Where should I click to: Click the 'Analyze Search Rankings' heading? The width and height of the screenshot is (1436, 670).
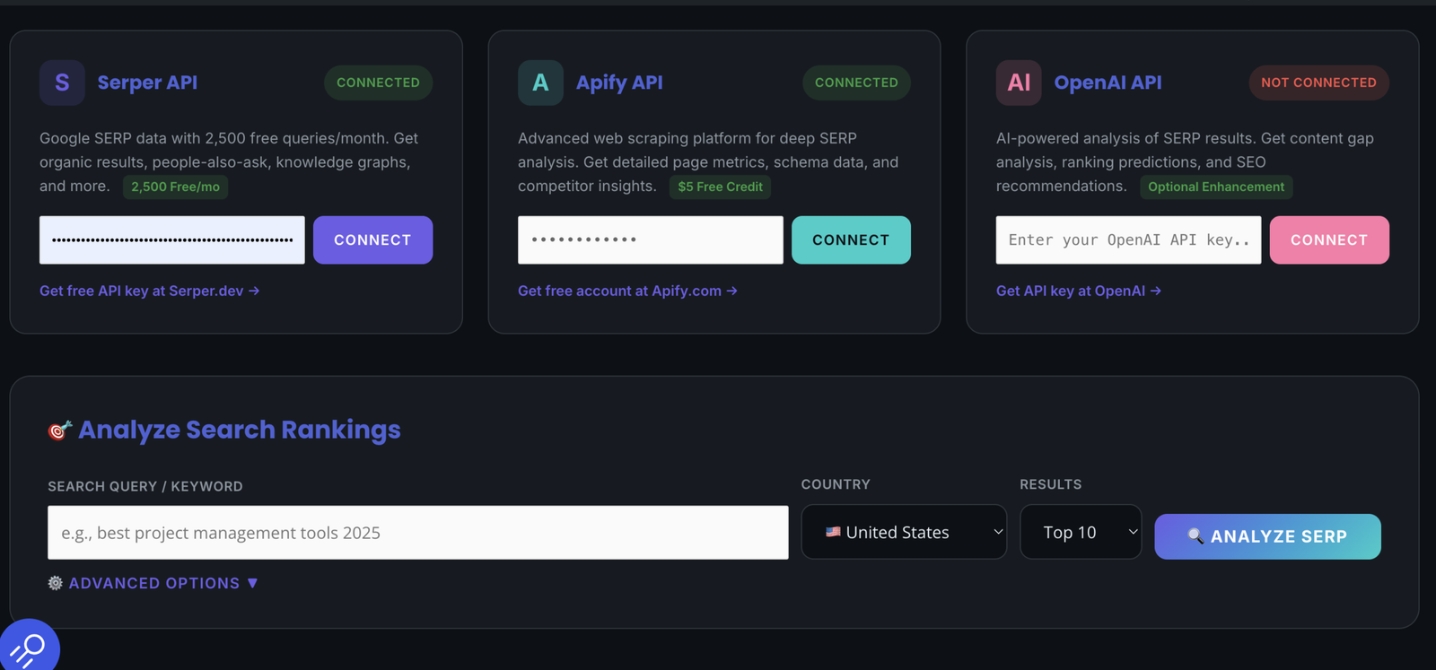(240, 431)
